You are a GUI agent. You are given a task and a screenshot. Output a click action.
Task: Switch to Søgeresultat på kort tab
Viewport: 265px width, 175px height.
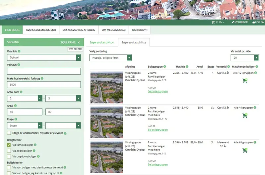[102, 43]
